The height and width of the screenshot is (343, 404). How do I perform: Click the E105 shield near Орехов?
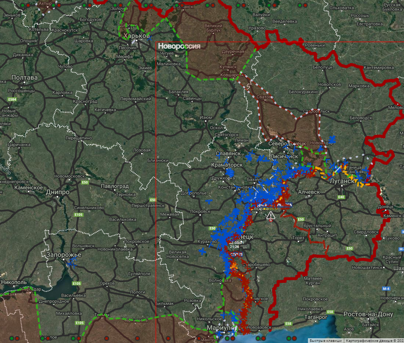77,284
